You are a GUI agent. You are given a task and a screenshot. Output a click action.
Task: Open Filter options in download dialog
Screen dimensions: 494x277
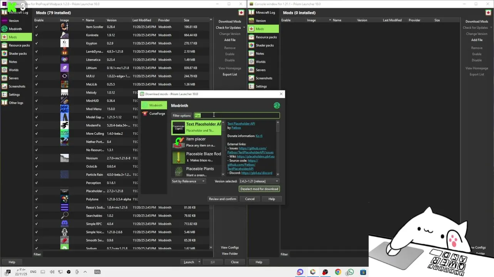182,115
